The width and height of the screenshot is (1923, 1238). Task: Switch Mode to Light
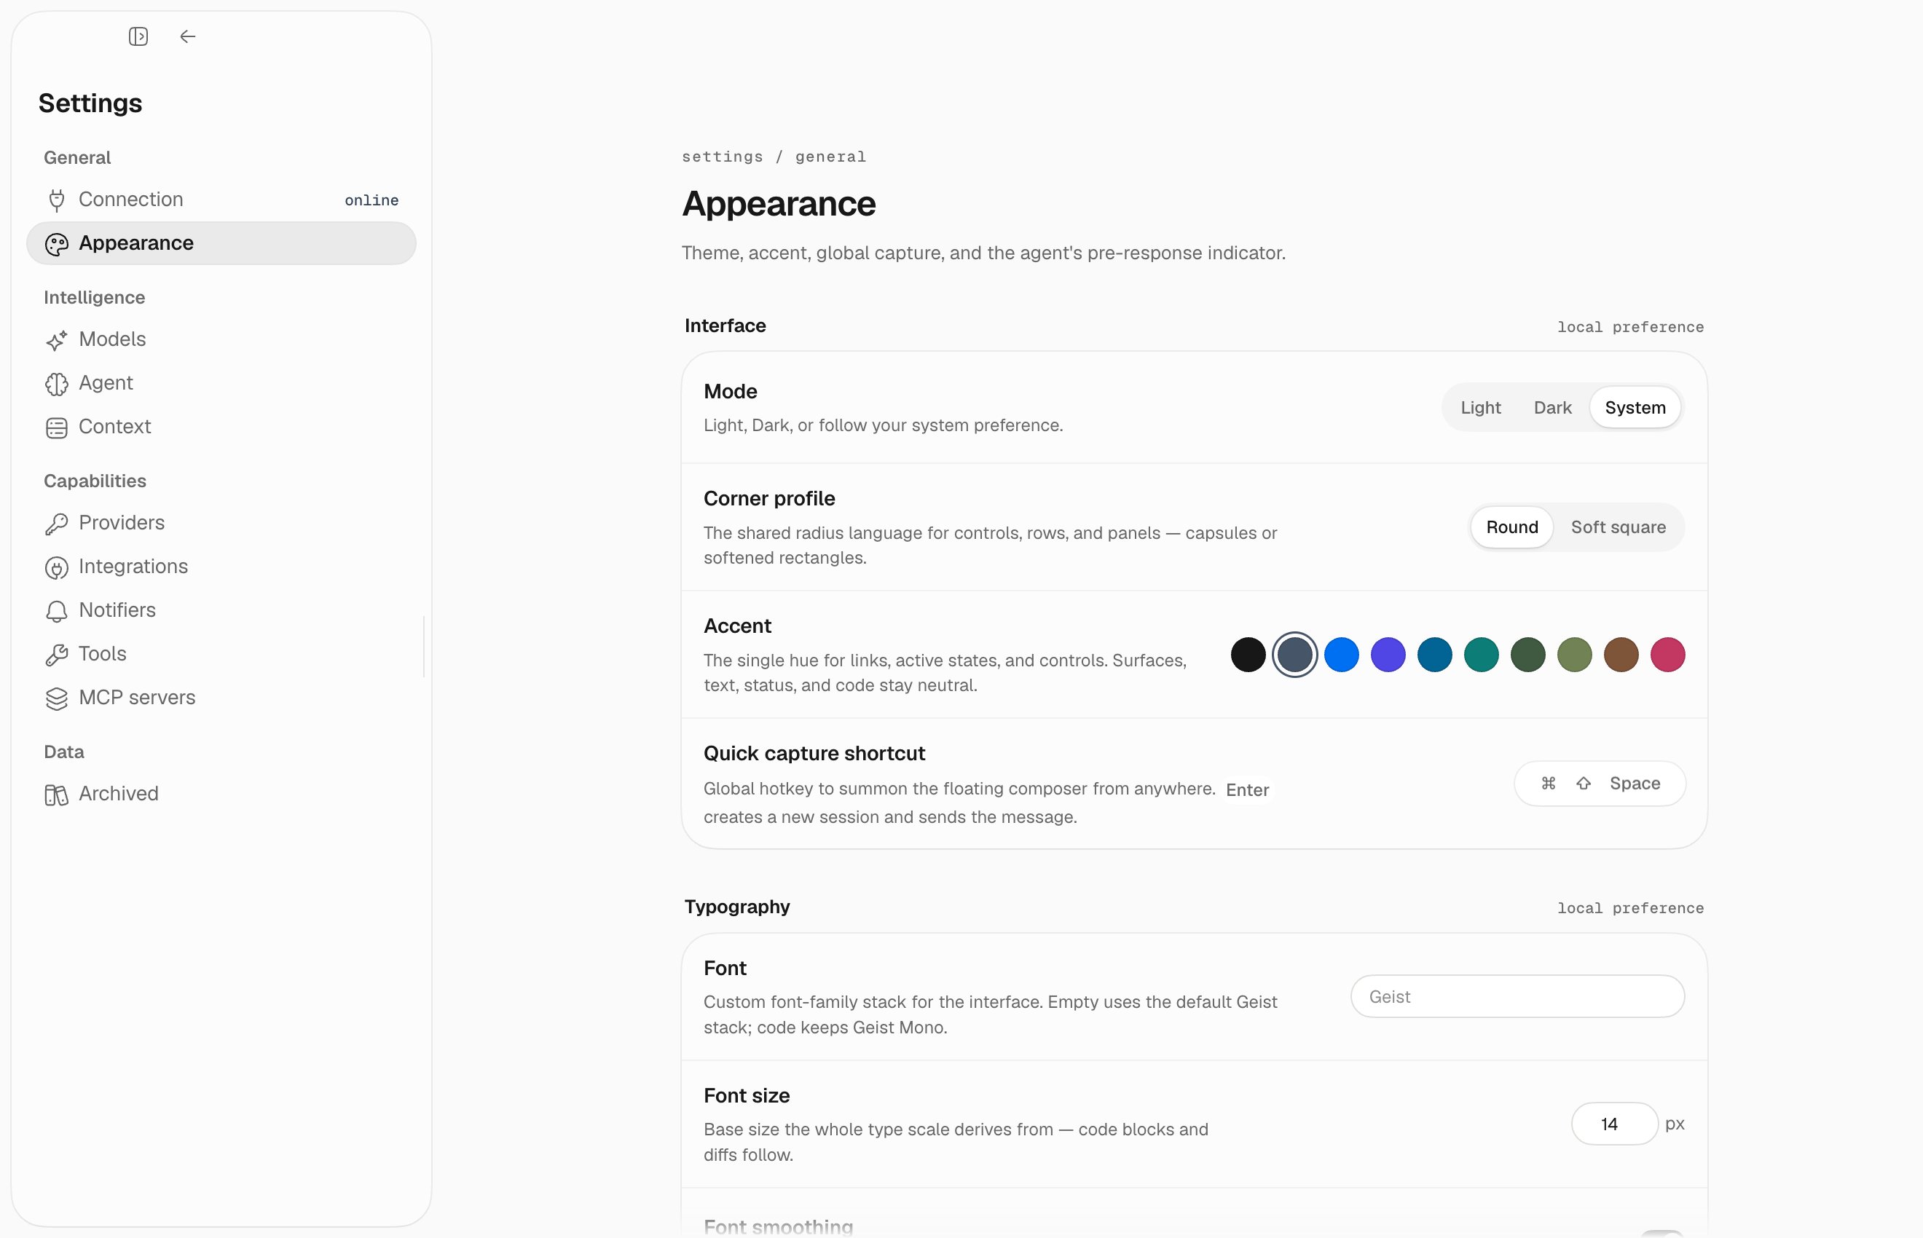1480,408
